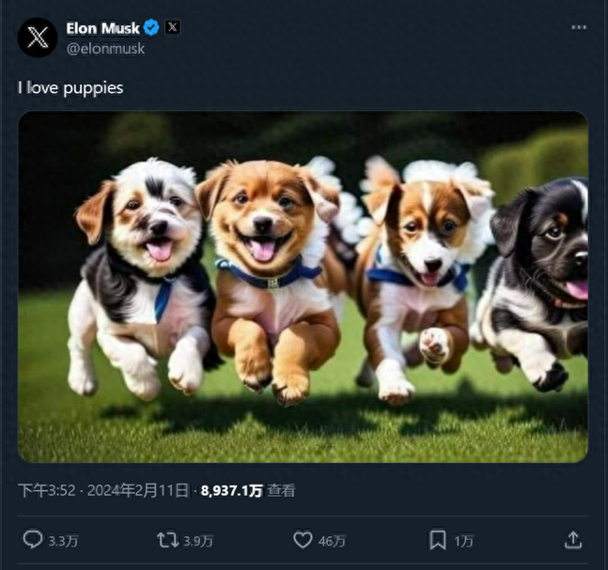Click the 46万 like count

click(x=333, y=541)
